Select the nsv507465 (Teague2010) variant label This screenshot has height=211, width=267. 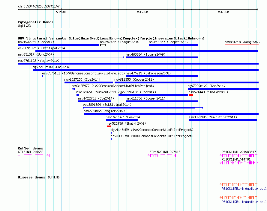(x=120, y=42)
